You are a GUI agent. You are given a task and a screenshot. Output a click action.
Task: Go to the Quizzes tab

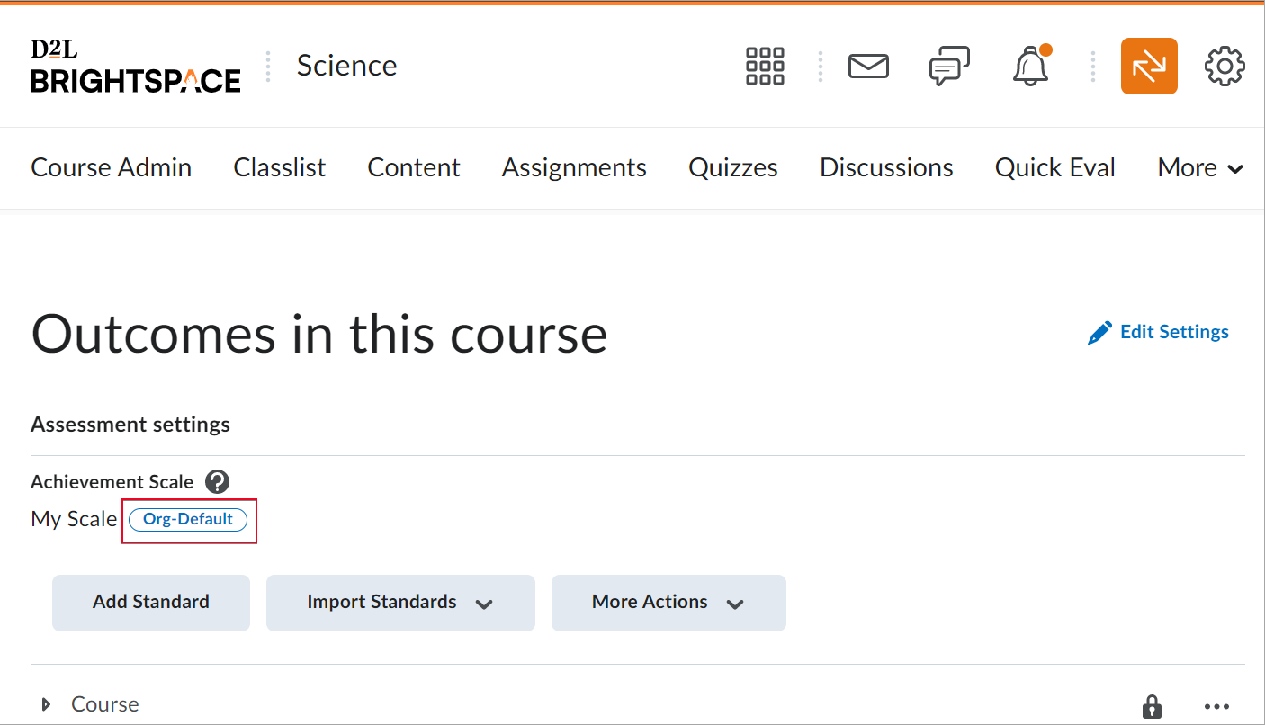click(732, 167)
